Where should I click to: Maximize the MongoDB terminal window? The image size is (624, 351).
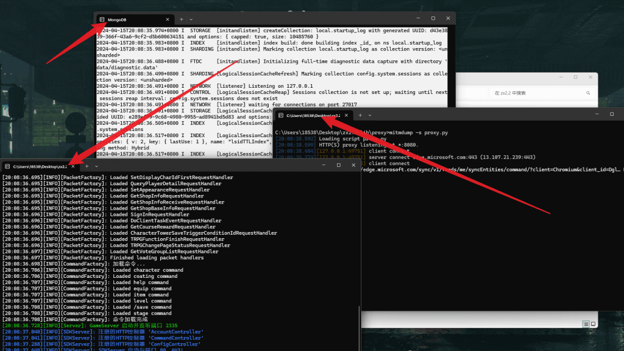tap(433, 19)
